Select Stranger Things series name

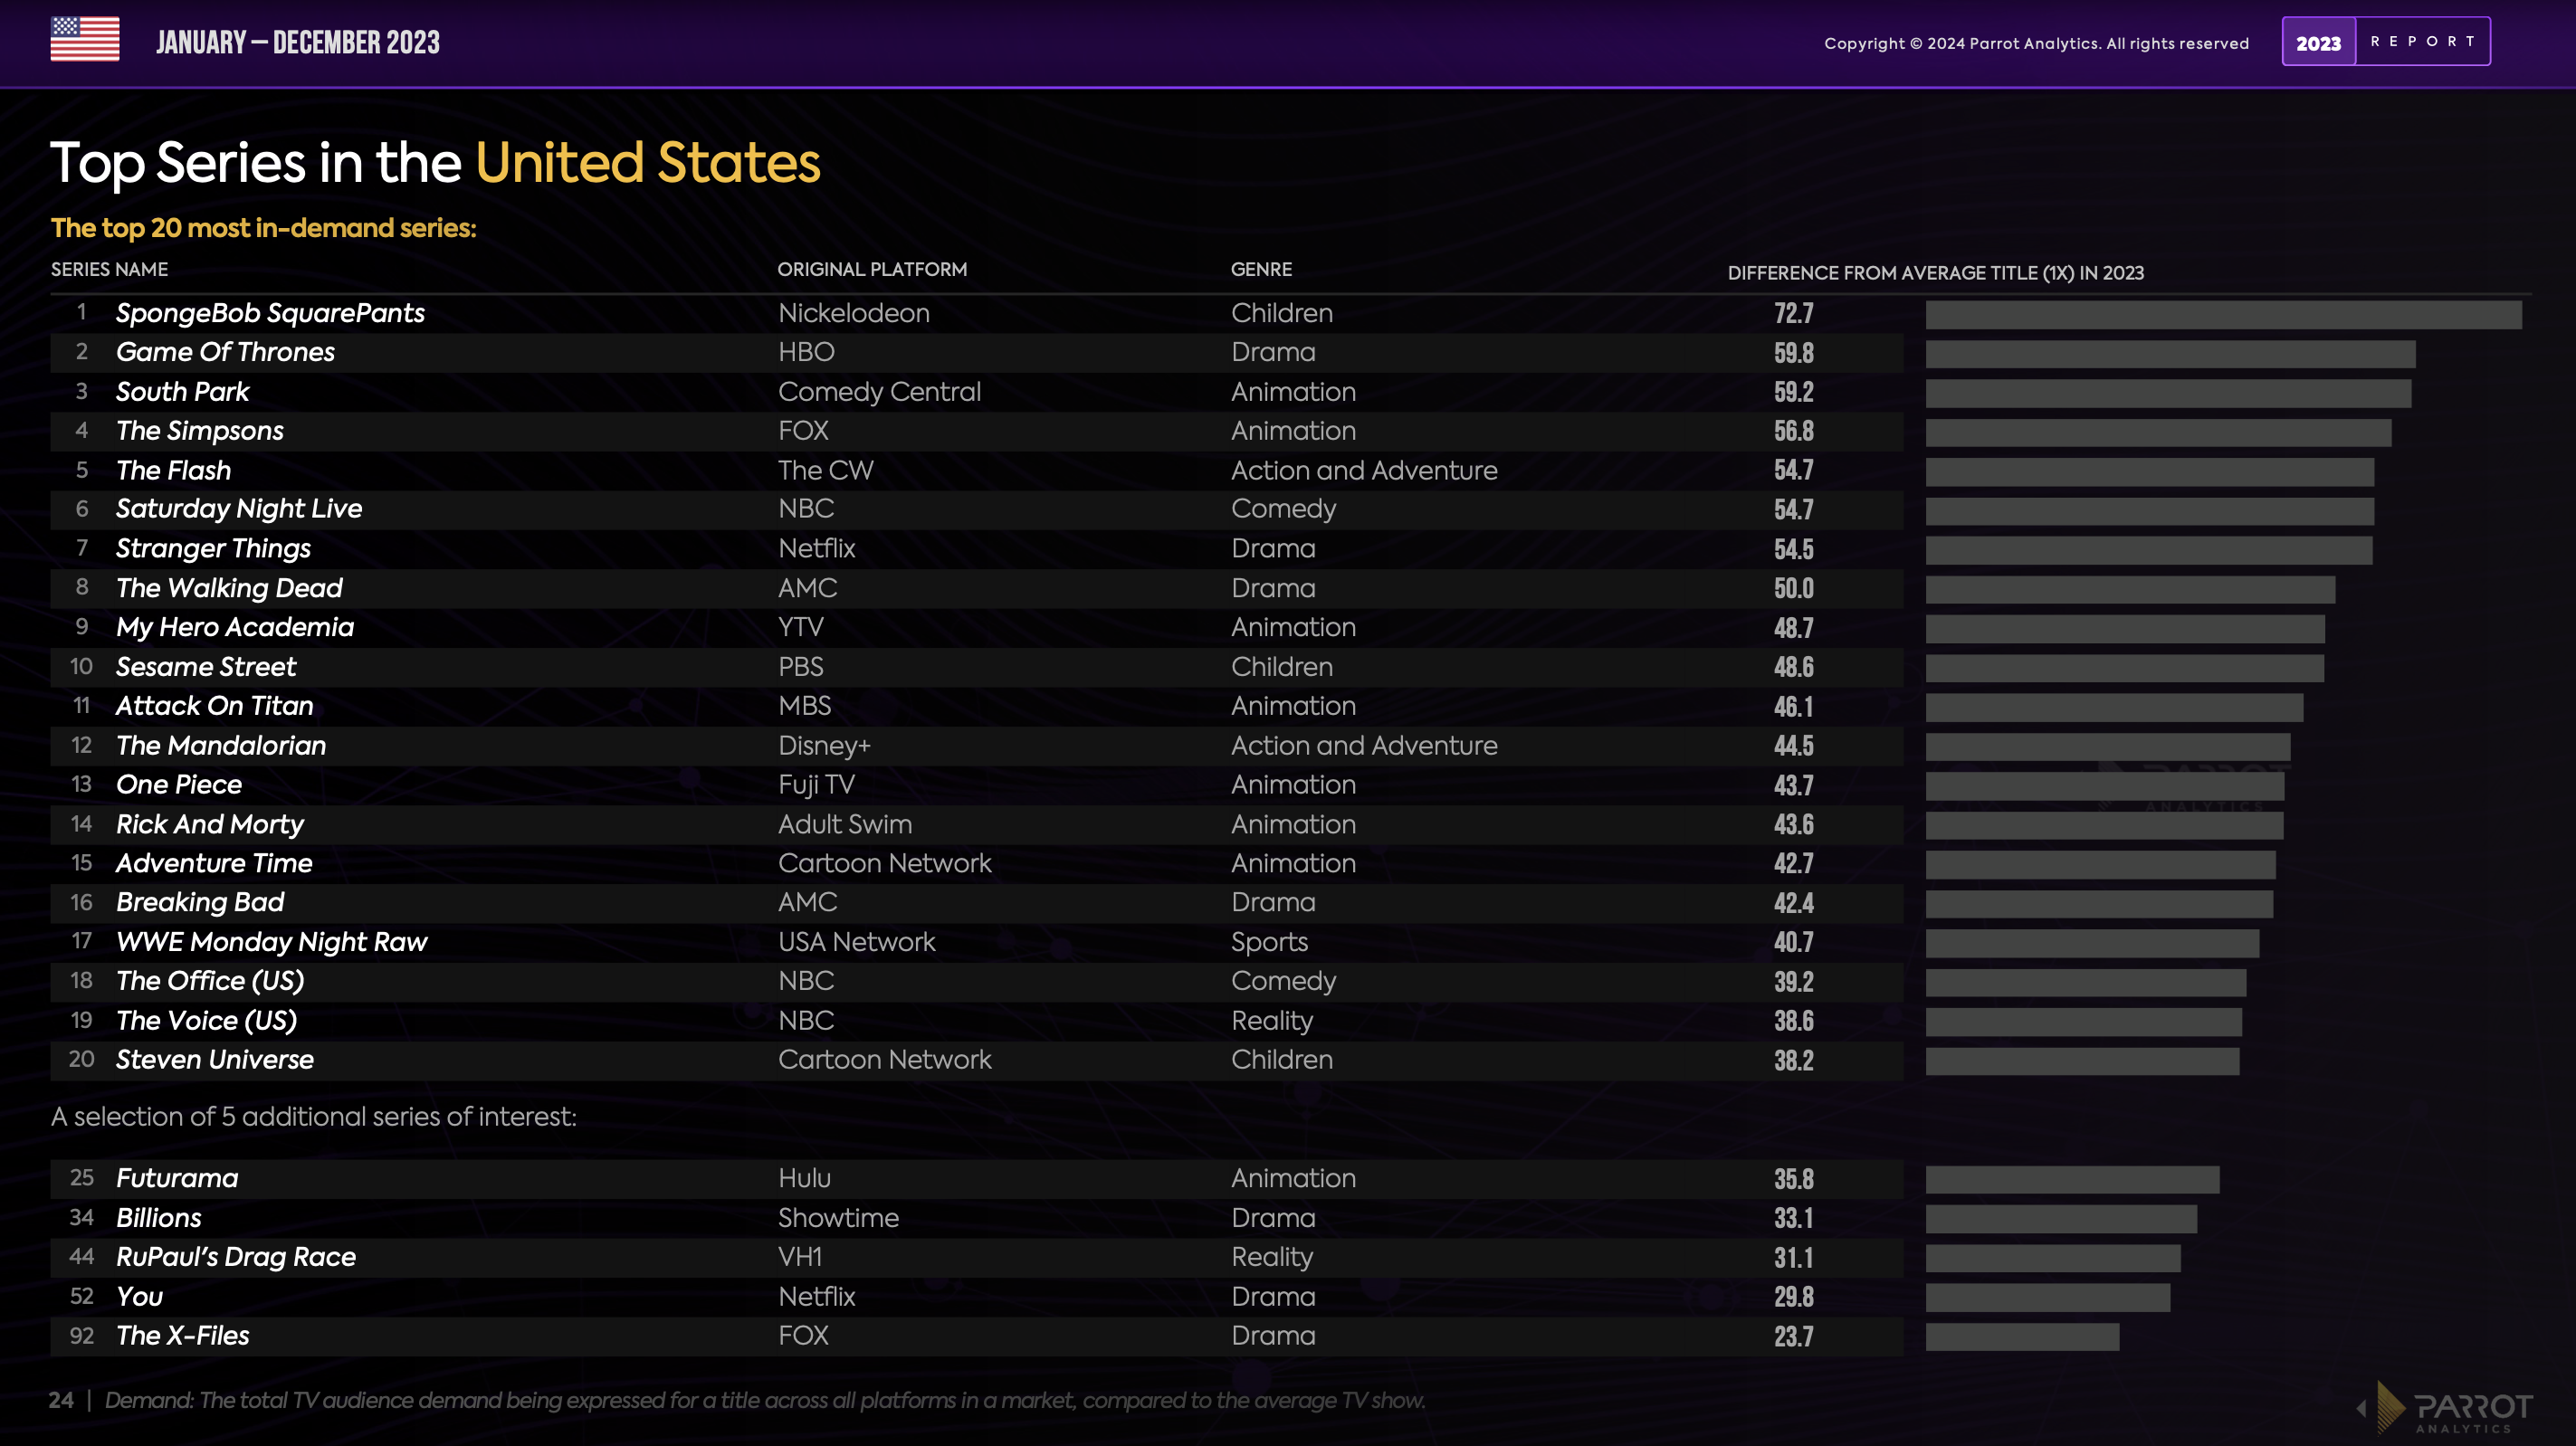(213, 549)
